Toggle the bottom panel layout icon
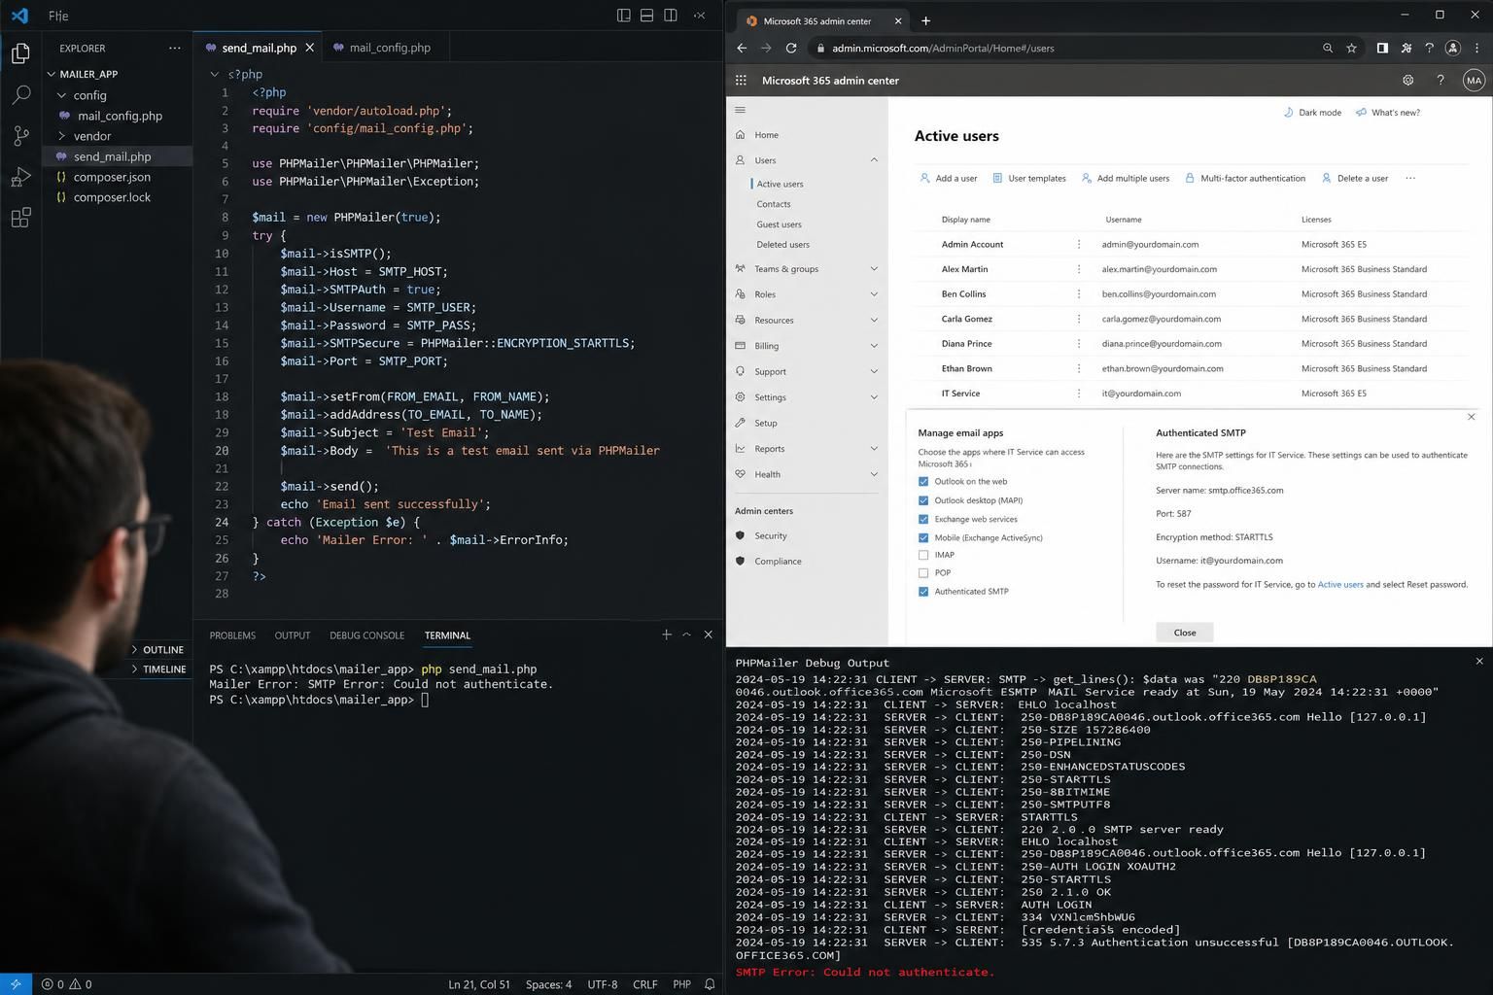 click(x=646, y=16)
